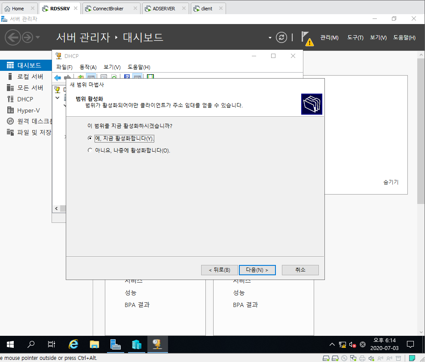Select 원격 데스크톱 in left sidebar
This screenshot has width=425, height=362.
26,121
